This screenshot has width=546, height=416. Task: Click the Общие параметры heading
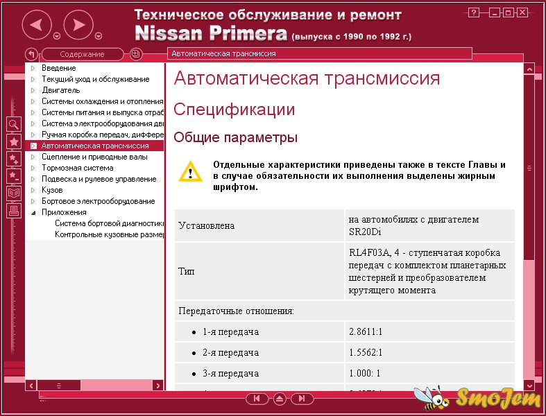[x=235, y=137]
